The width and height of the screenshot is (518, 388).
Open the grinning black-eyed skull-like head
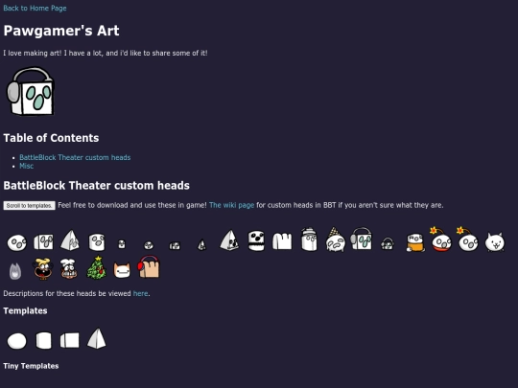pos(256,240)
